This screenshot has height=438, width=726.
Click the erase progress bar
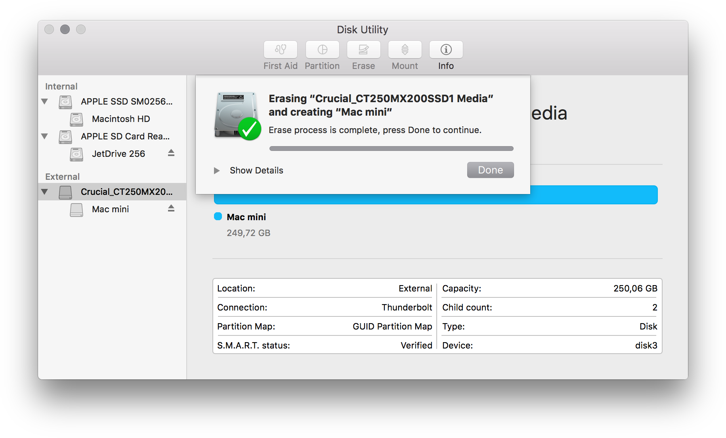click(x=391, y=149)
